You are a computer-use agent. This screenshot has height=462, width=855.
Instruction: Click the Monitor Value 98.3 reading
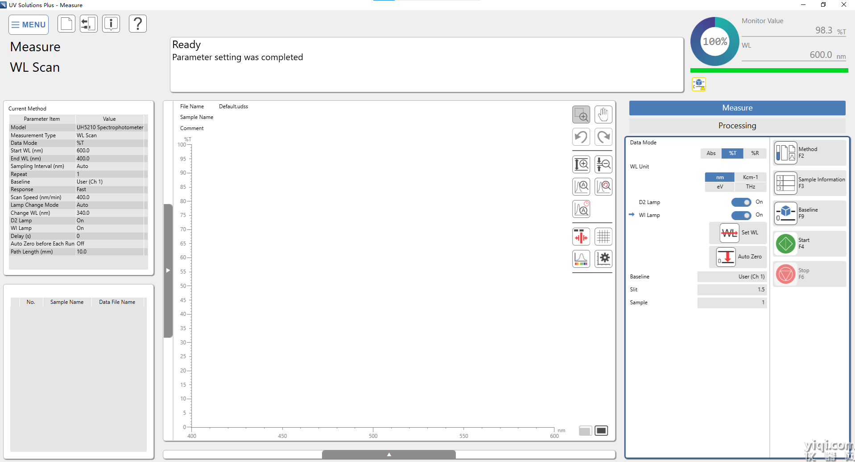pyautogui.click(x=823, y=30)
